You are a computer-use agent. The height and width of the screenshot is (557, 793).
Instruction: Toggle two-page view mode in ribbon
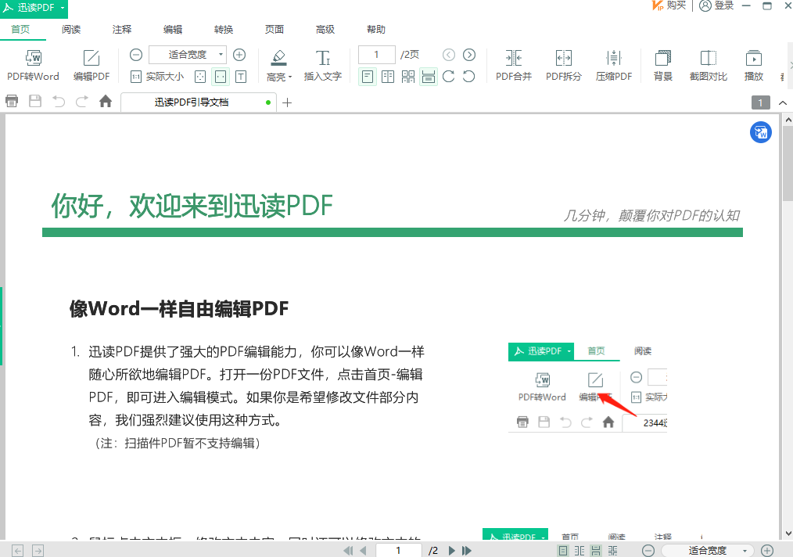[388, 77]
